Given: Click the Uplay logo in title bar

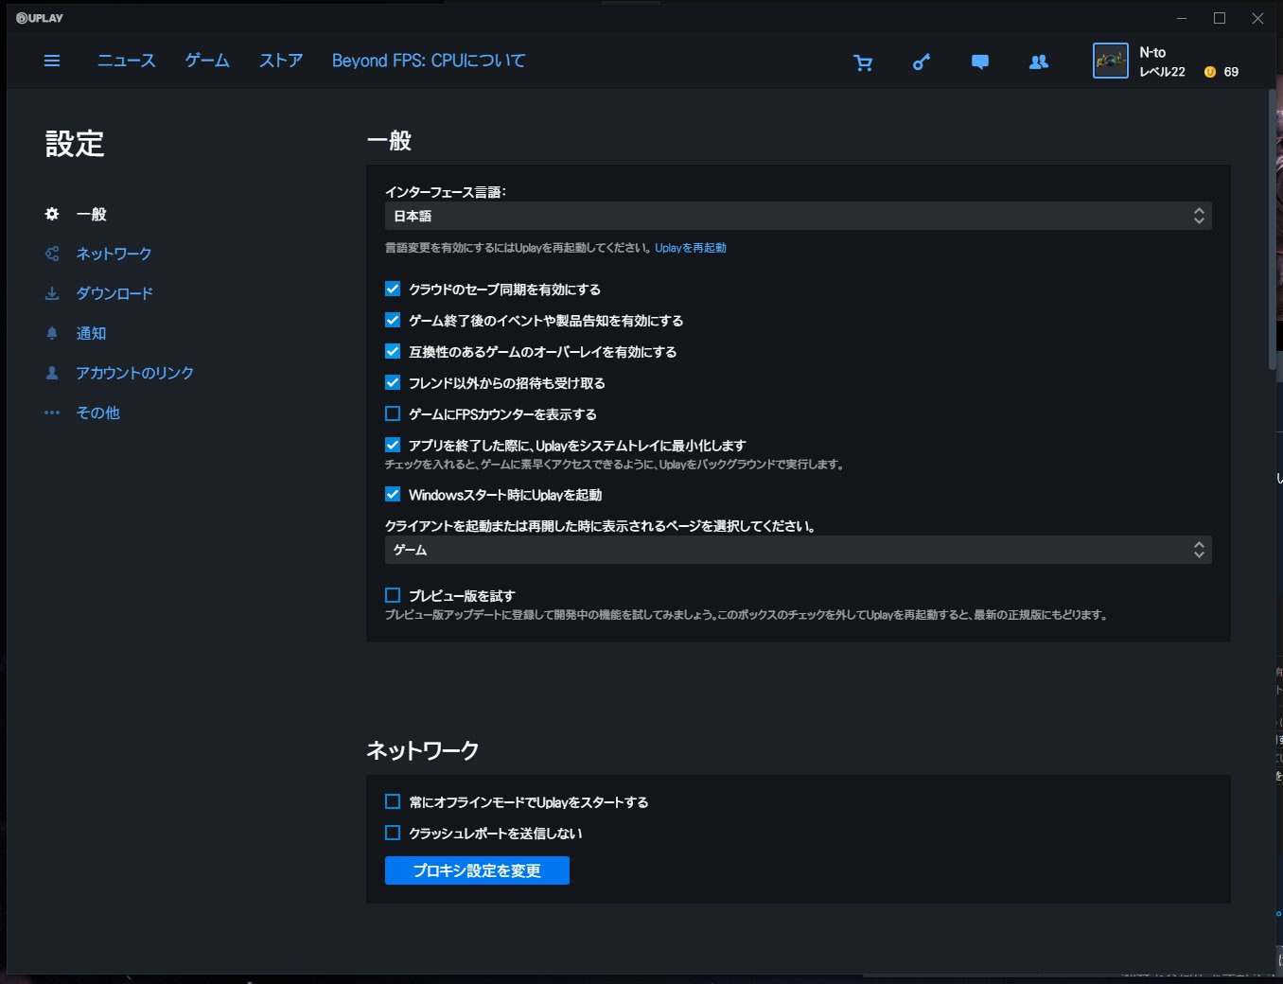Looking at the screenshot, I should coord(40,18).
